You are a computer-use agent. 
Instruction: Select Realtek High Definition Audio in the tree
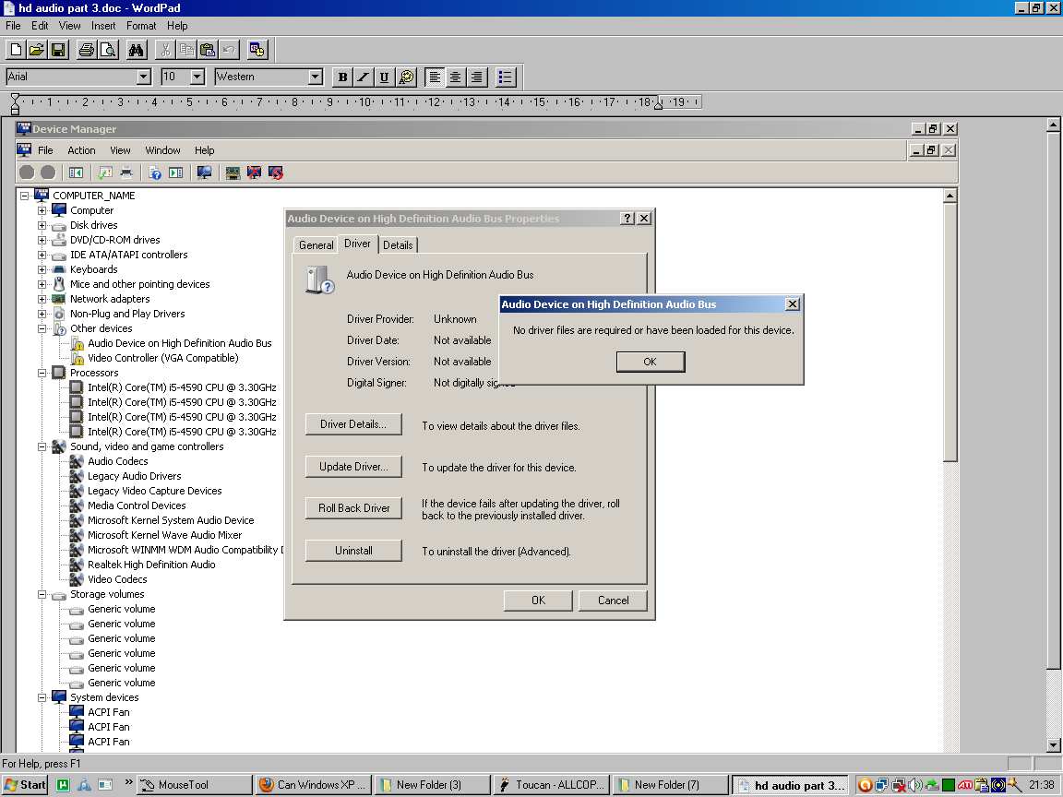[151, 565]
